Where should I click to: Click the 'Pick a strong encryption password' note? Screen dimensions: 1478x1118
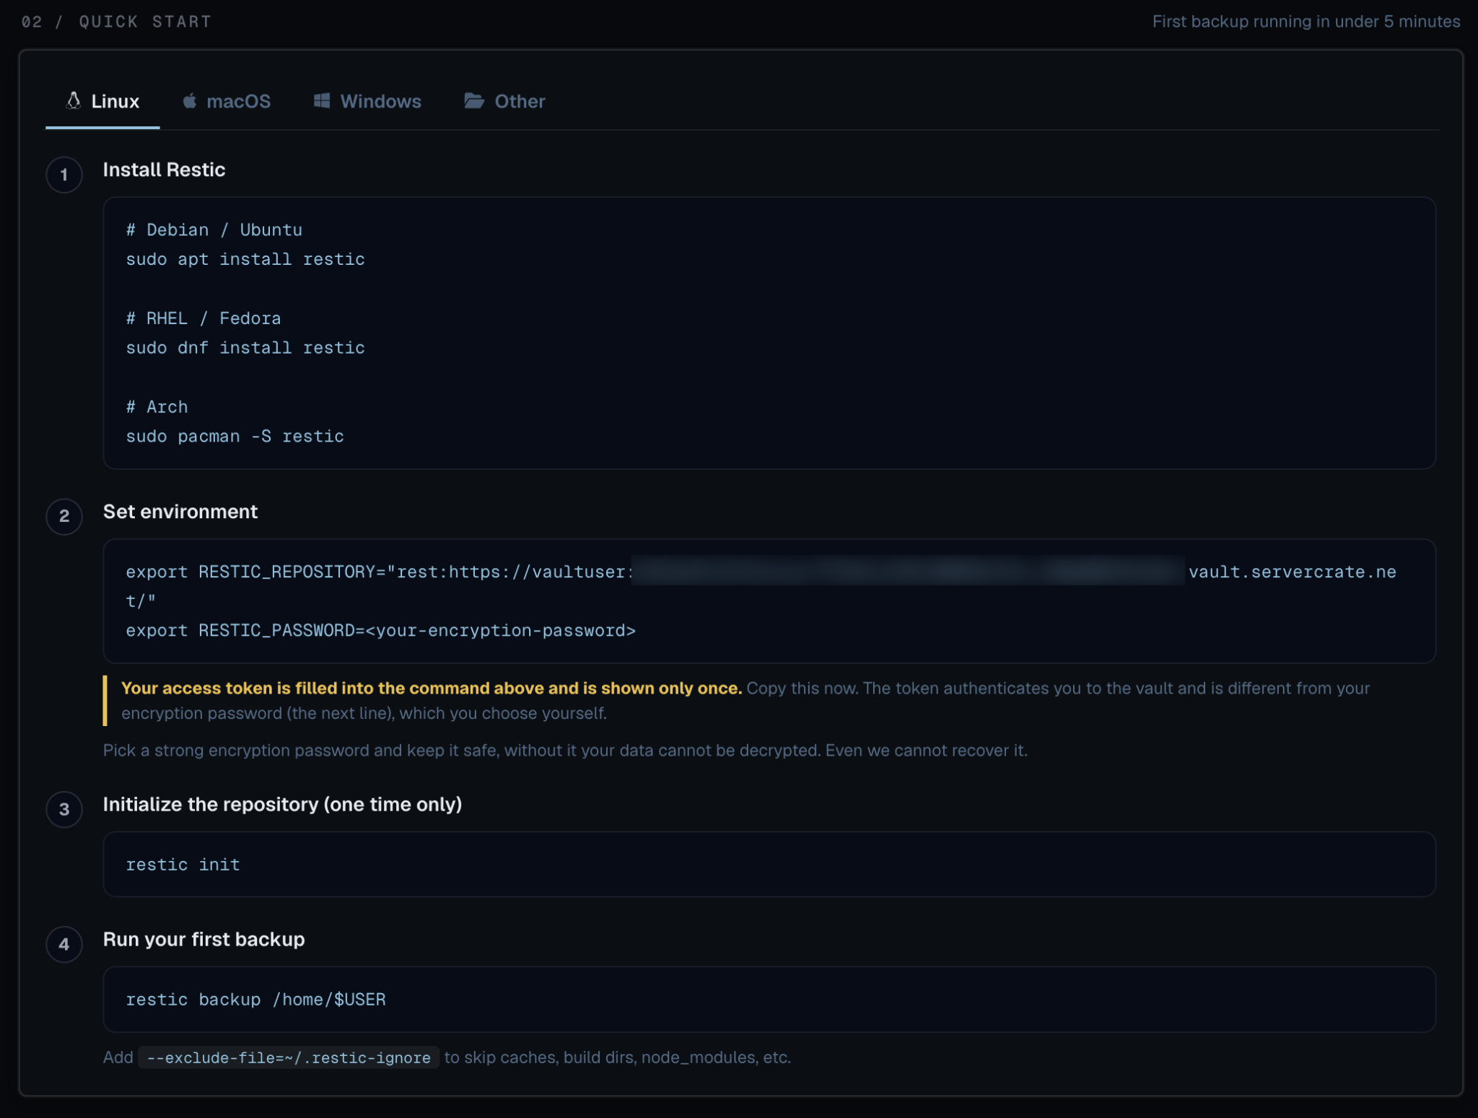click(565, 751)
